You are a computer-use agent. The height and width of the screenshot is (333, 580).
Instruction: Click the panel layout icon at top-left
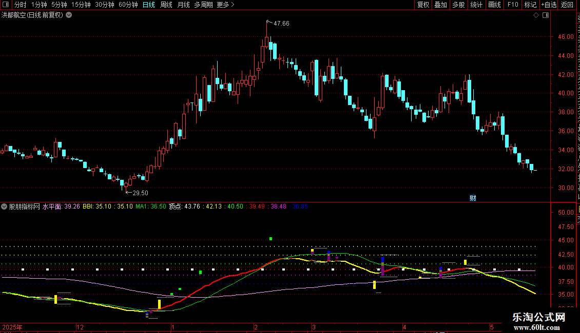6,5
